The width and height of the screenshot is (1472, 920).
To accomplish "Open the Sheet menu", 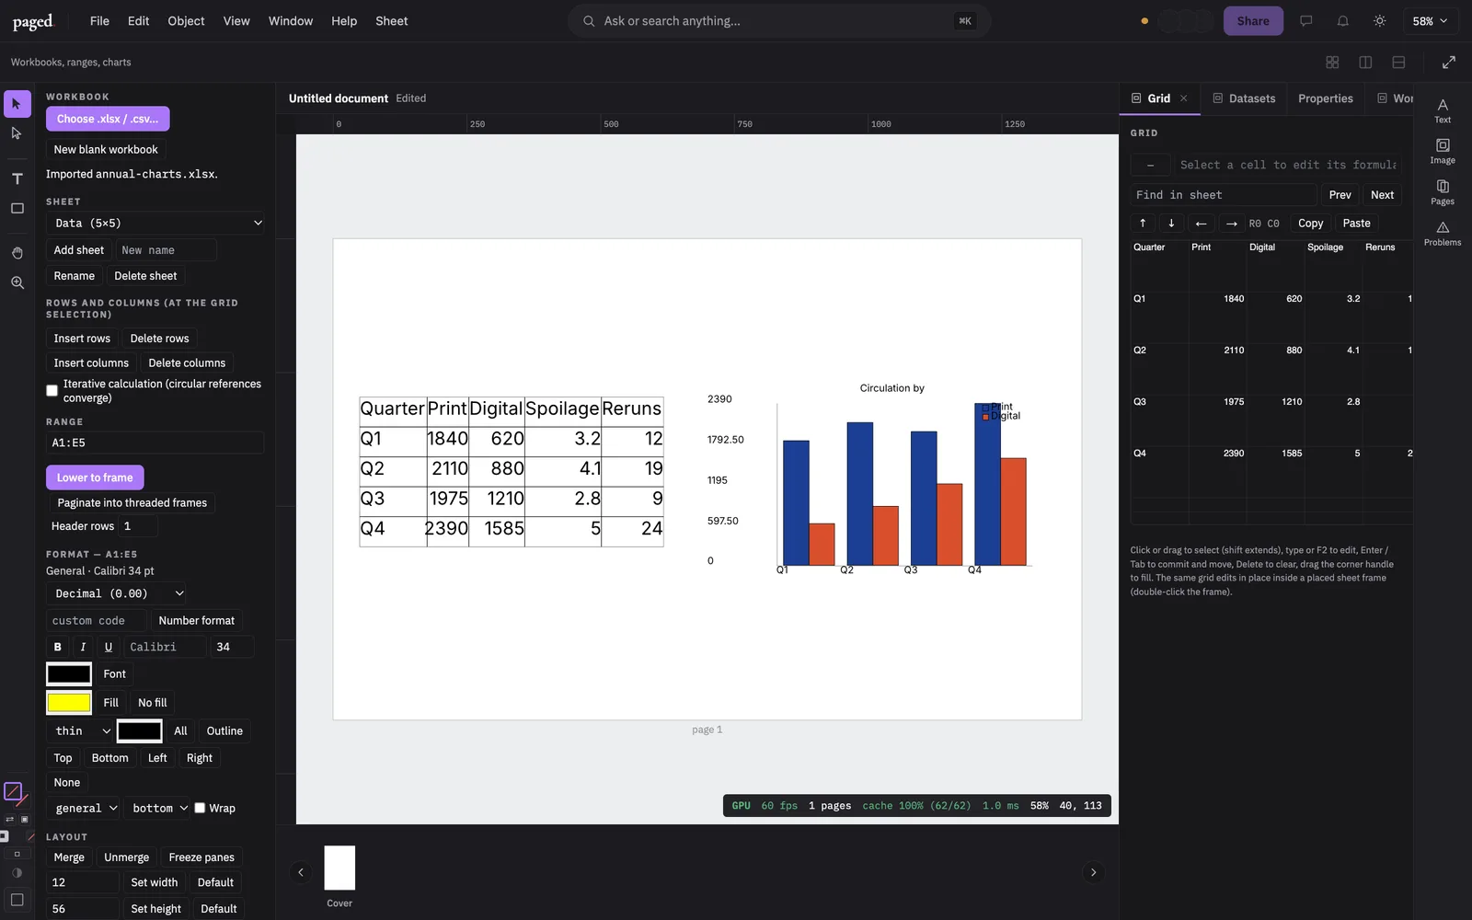I will pyautogui.click(x=391, y=21).
